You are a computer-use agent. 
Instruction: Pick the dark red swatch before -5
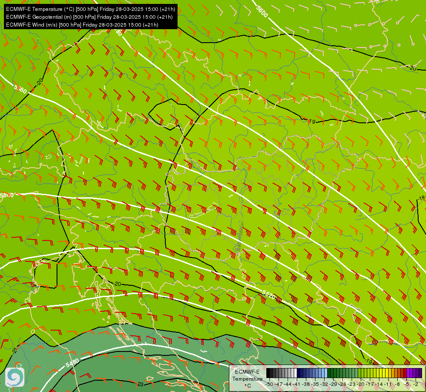tap(405, 373)
